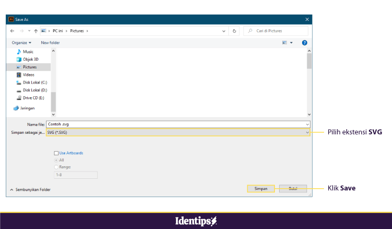Open the Organize dropdown menu
The height and width of the screenshot is (229, 392).
click(x=21, y=42)
